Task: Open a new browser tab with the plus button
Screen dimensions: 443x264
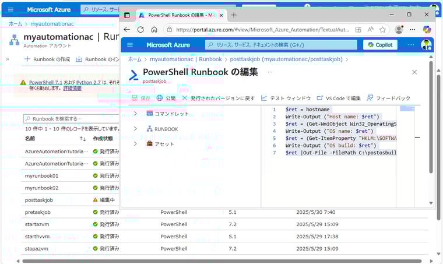Action: [x=234, y=15]
